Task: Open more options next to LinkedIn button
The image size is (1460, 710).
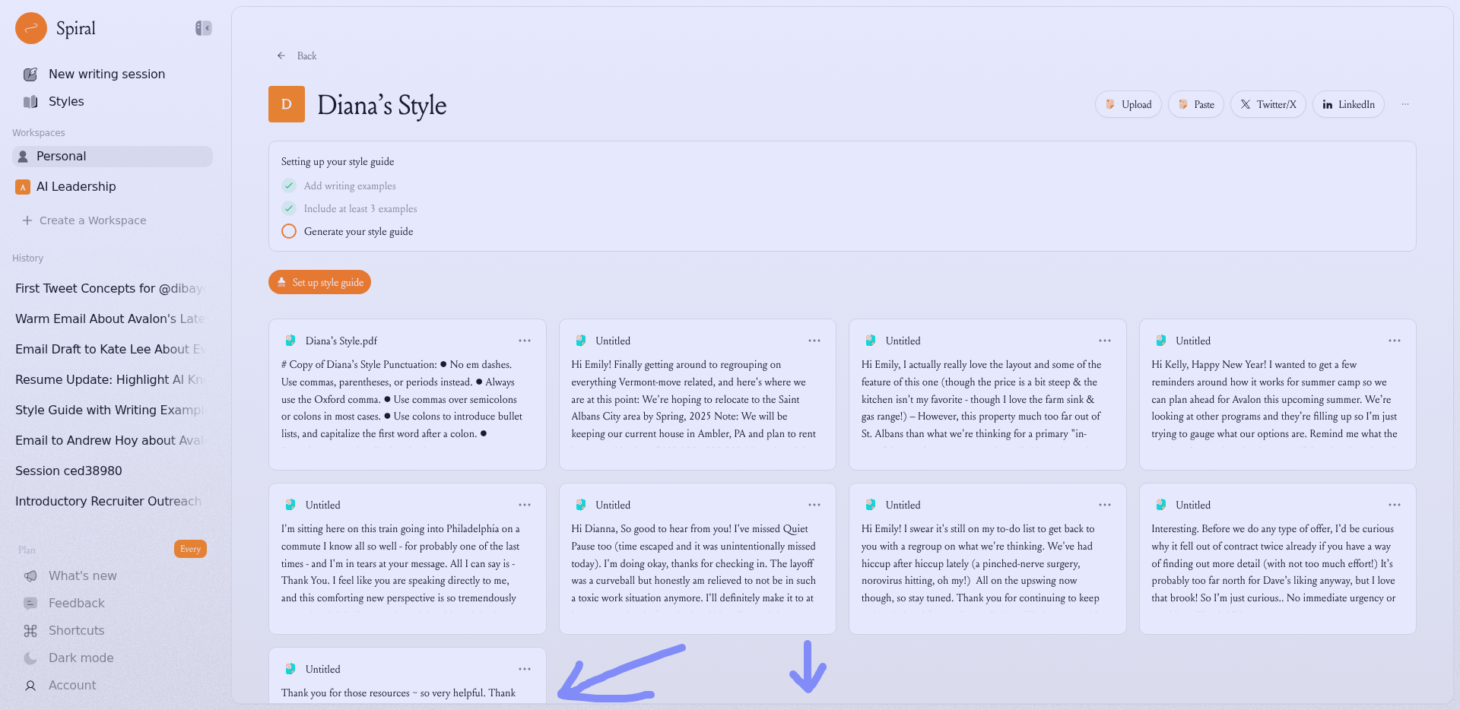Action: pyautogui.click(x=1405, y=104)
